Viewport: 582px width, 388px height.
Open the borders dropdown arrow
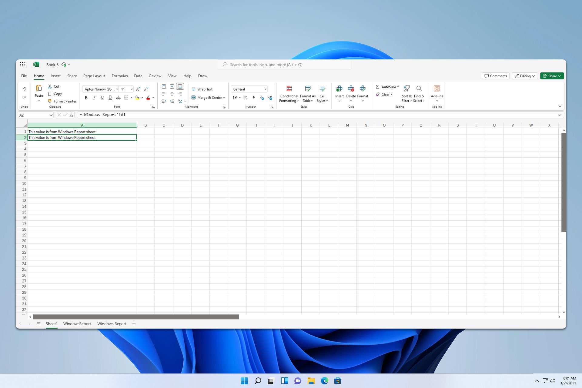pyautogui.click(x=131, y=98)
